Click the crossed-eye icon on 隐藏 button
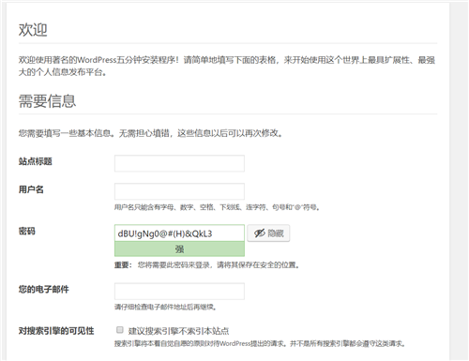This screenshot has width=469, height=361. 260,233
